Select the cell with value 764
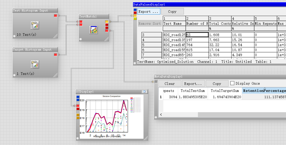286x145 pixels. coord(197,45)
